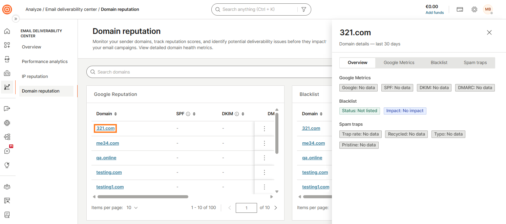Open the three-dot menu for the testing.com row
506x224 pixels.
(265, 172)
